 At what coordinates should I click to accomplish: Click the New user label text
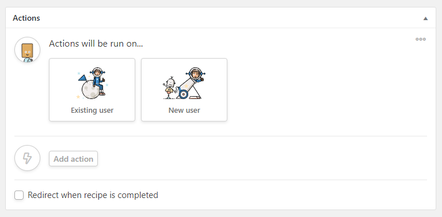pos(184,110)
